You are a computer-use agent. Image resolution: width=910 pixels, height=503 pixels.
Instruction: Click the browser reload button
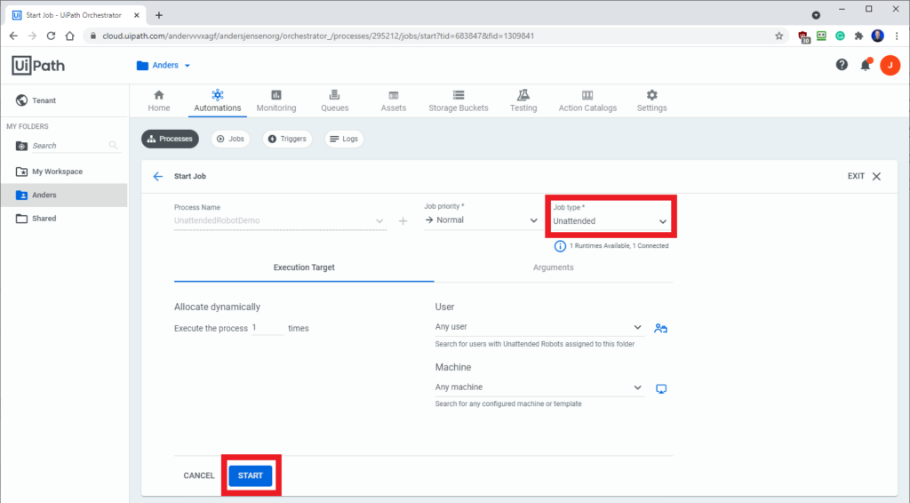pyautogui.click(x=51, y=36)
